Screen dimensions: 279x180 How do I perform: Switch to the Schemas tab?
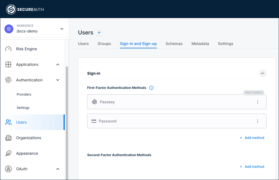(x=174, y=44)
